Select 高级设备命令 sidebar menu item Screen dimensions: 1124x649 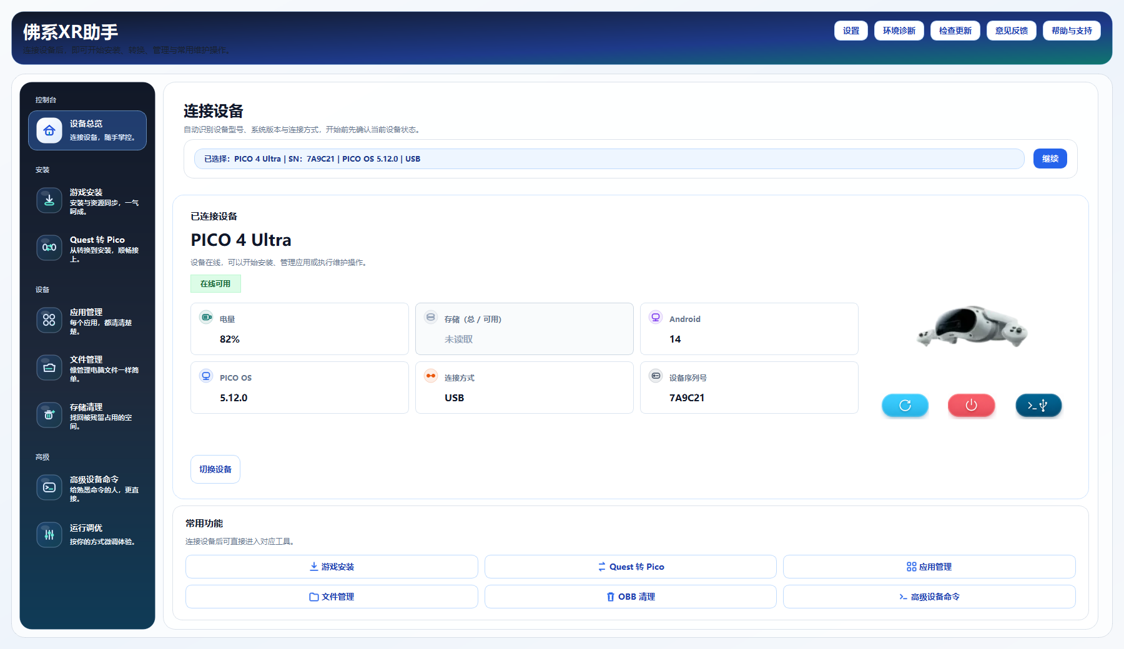click(87, 488)
